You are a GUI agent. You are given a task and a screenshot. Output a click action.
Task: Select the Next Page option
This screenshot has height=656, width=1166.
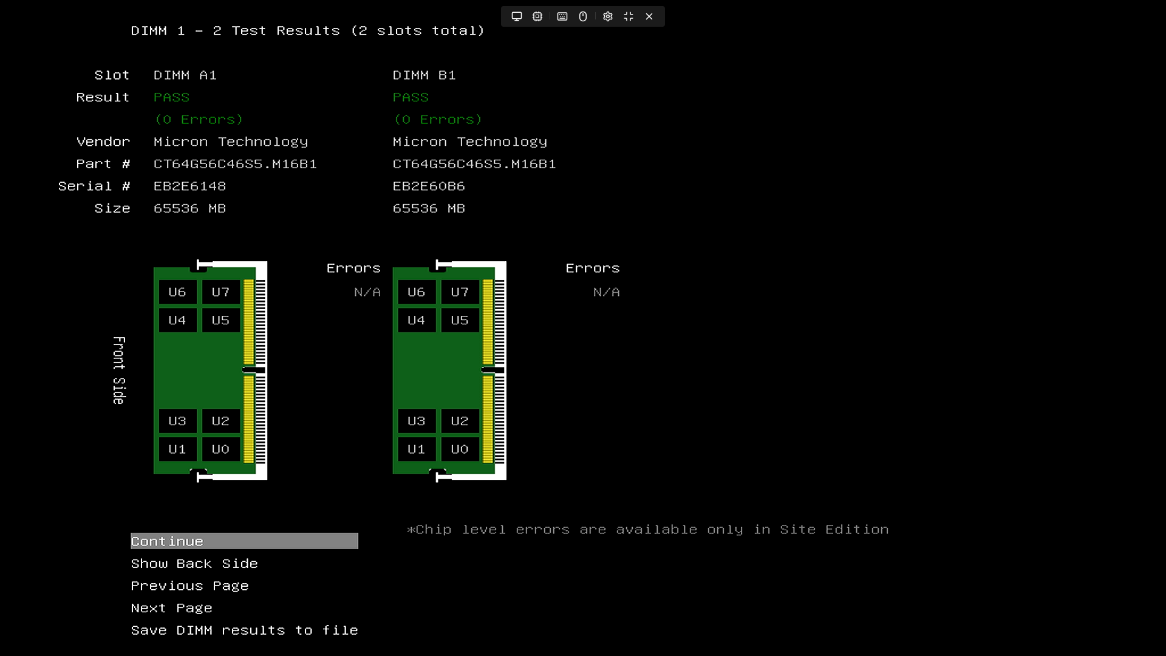tap(171, 608)
